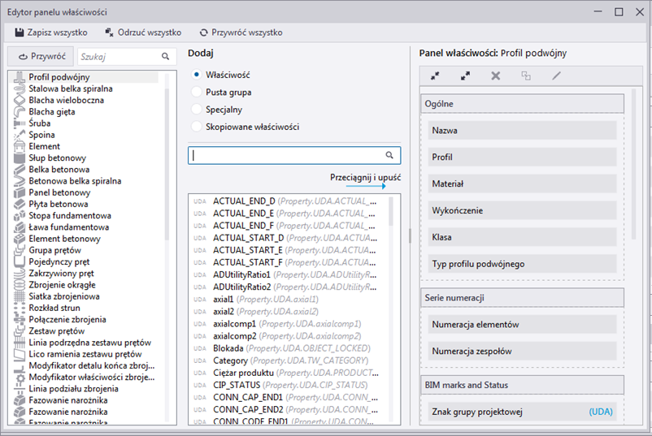Click the Blacha gięta bent plate icon
The image size is (652, 436).
[x=18, y=112]
